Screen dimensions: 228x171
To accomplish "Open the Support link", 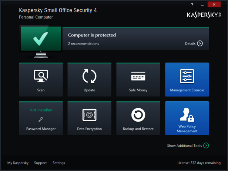I will click(40, 163).
